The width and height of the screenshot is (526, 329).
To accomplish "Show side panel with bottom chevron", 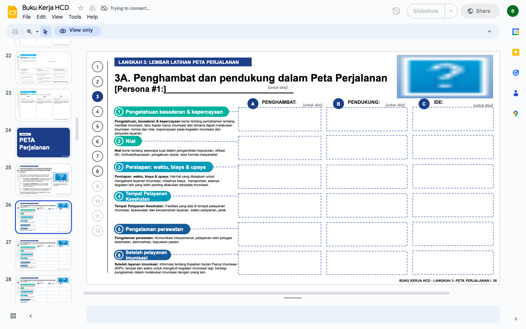I will pos(516,319).
